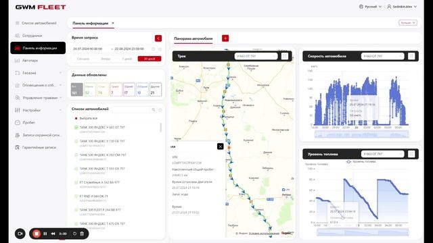This screenshot has height=243, width=433.
Task: Filter by the green status tile showing 32
Action: (x=90, y=90)
